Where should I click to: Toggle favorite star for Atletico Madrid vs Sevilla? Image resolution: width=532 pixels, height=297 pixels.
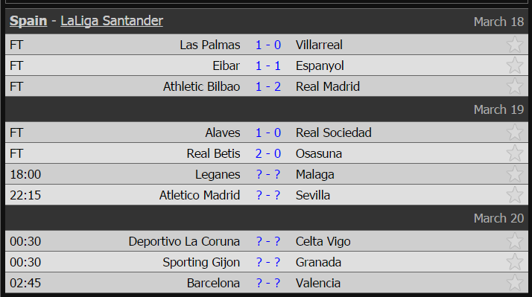514,195
